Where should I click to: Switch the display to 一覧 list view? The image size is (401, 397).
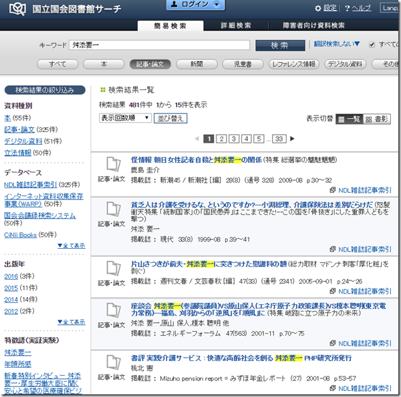[x=349, y=118]
